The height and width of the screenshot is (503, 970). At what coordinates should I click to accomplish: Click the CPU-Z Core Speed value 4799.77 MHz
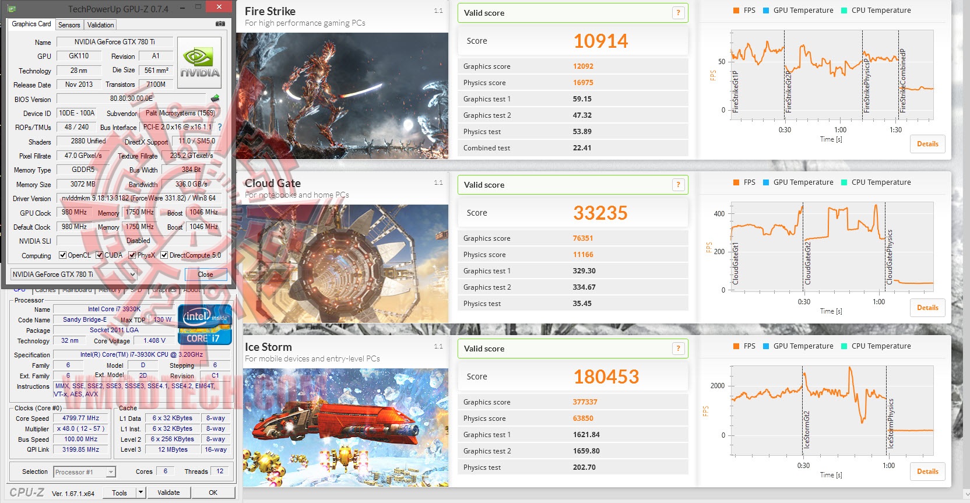pos(80,418)
